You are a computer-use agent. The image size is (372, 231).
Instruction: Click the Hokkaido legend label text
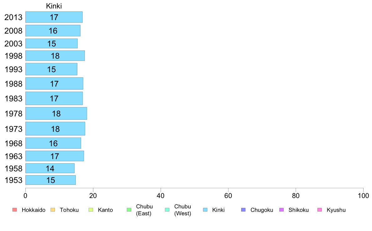(34, 210)
